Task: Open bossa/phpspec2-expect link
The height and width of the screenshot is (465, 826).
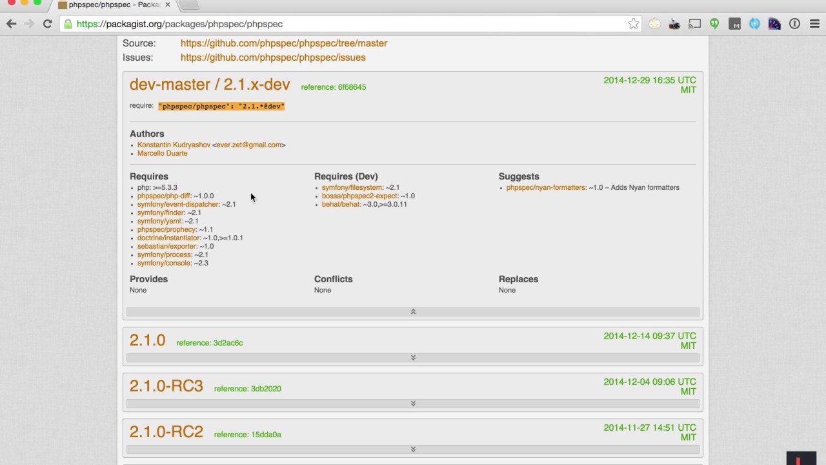Action: [x=359, y=196]
